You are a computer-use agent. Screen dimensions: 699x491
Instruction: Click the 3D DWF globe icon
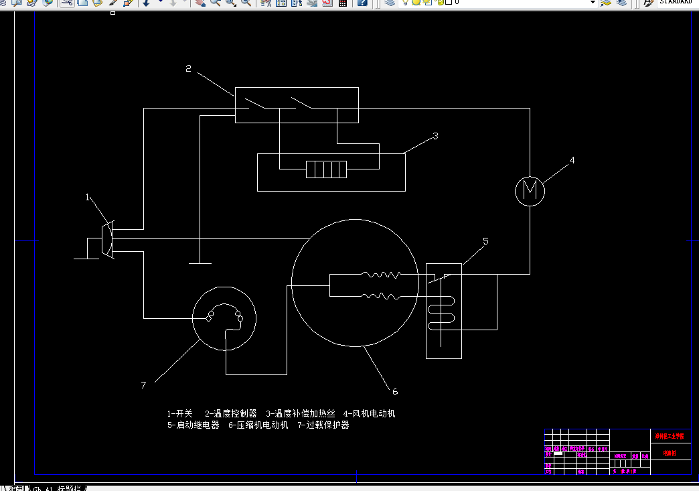point(48,2)
